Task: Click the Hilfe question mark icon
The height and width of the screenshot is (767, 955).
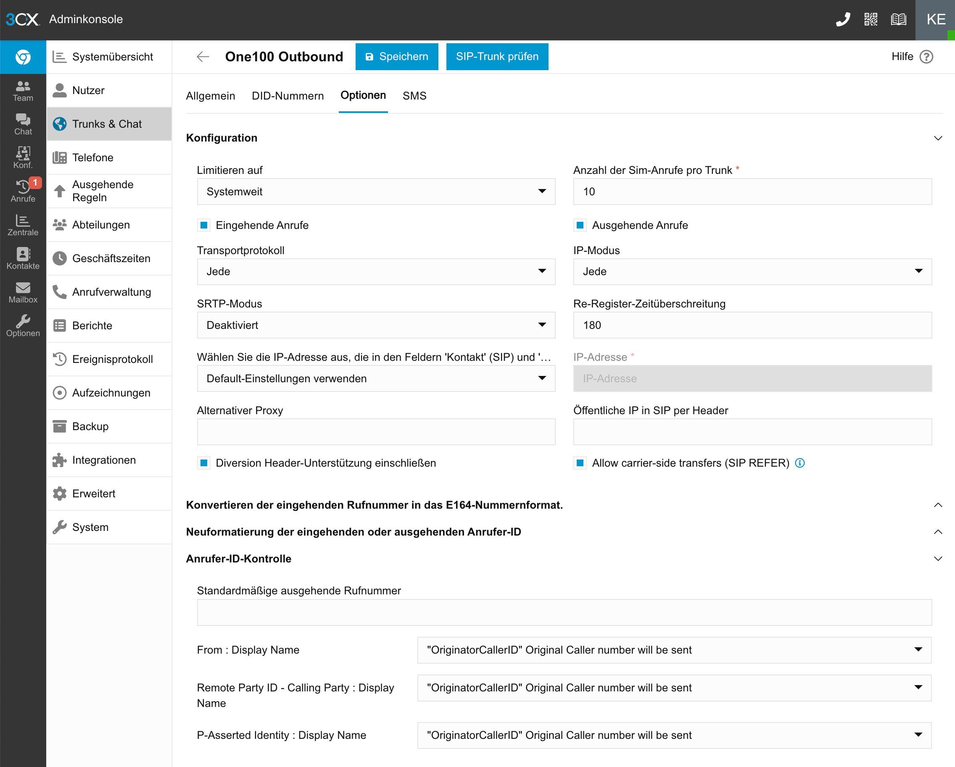Action: coord(926,57)
